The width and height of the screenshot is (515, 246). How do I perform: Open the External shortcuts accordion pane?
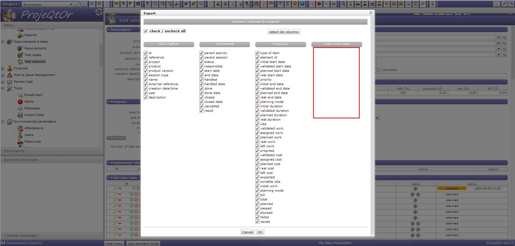52,160
